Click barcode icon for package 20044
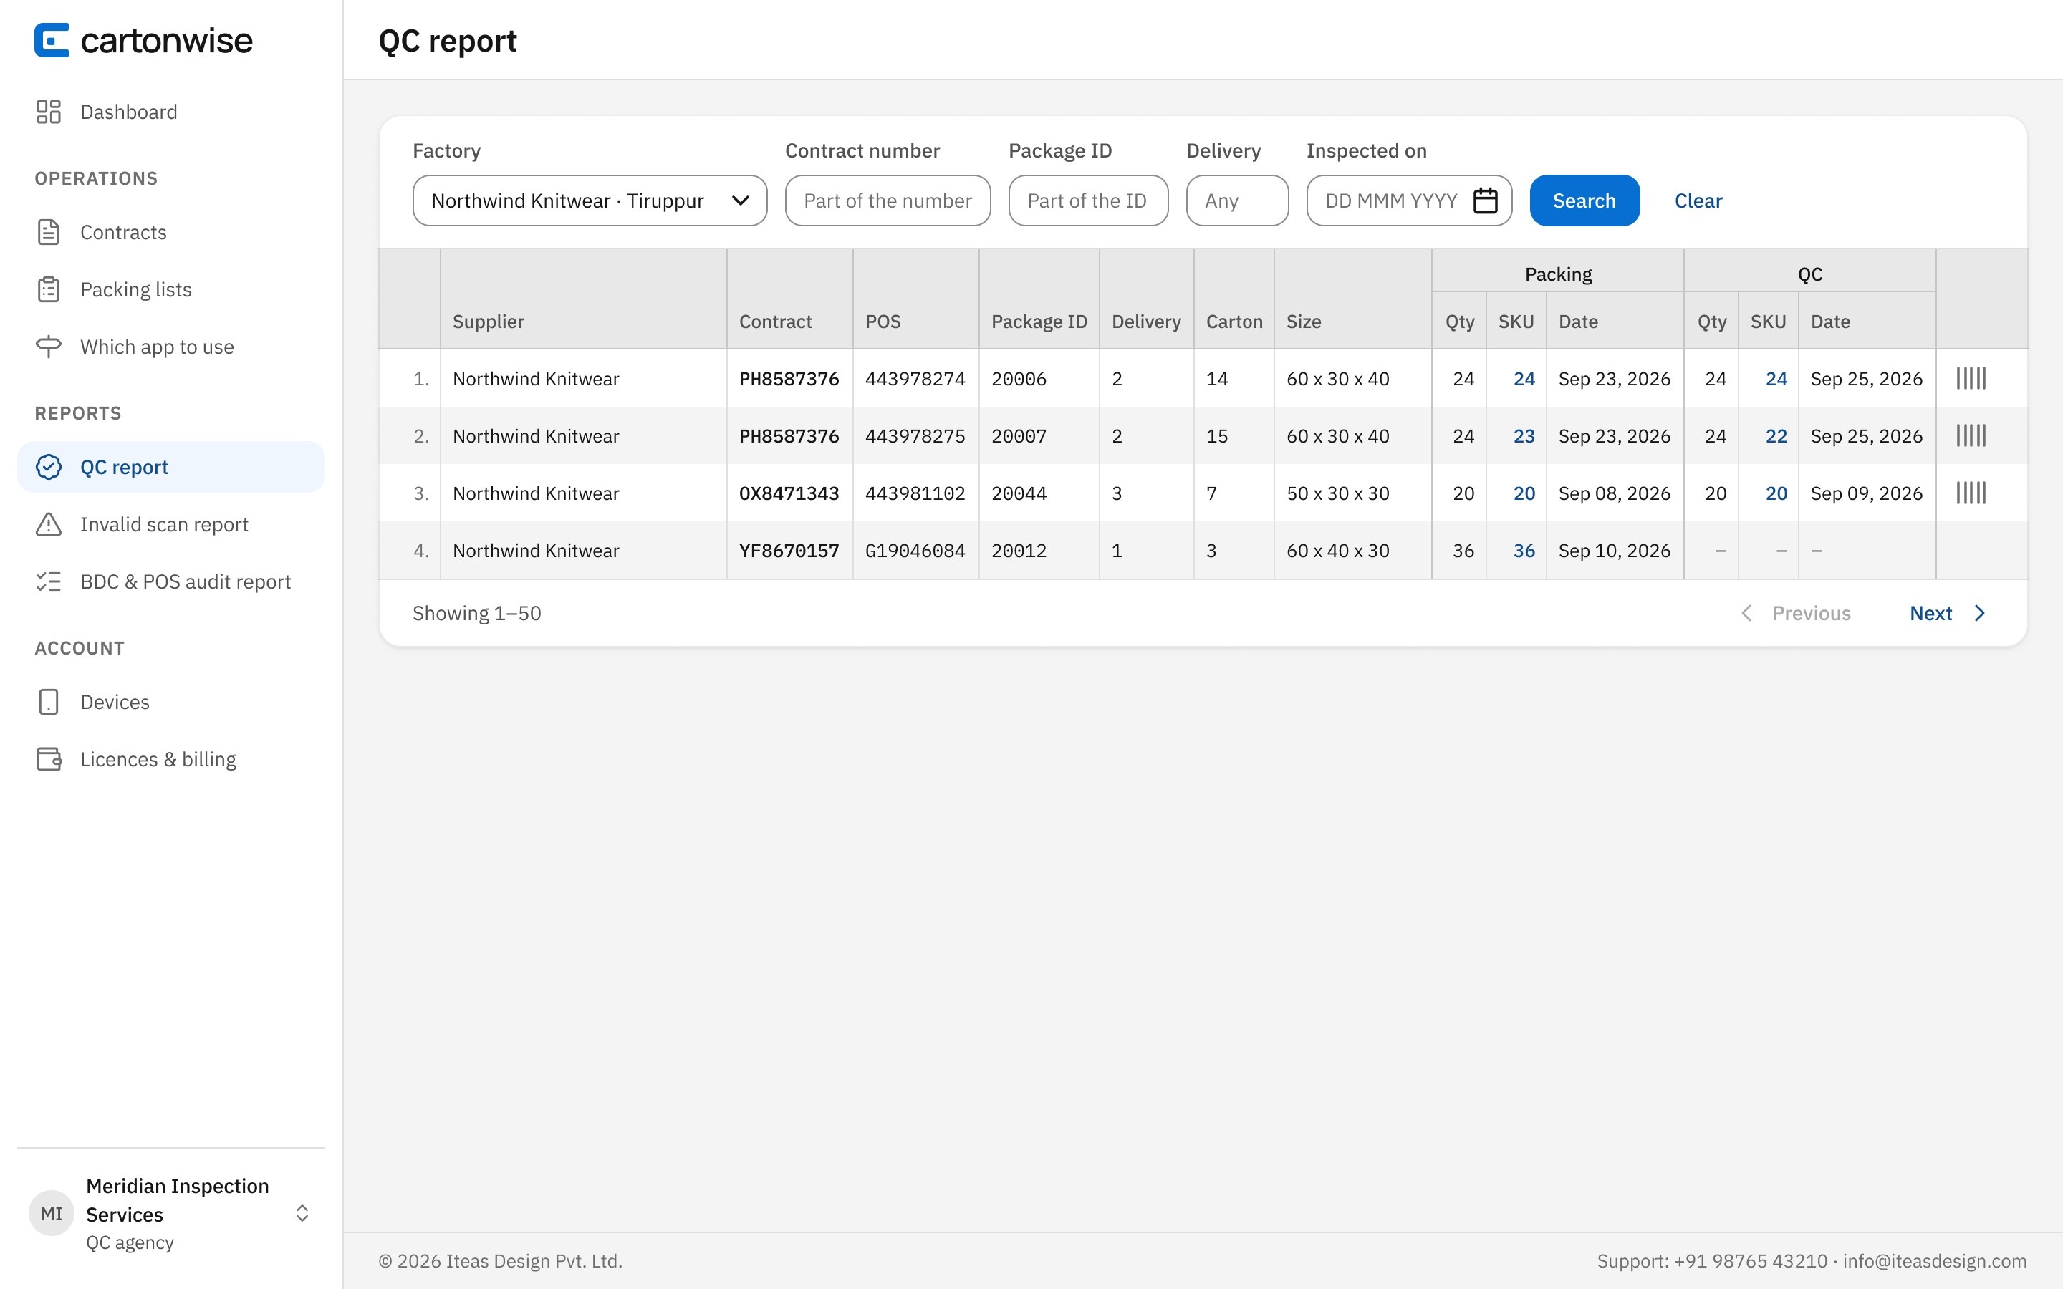Screen dimensions: 2063x1289 tap(1971, 492)
